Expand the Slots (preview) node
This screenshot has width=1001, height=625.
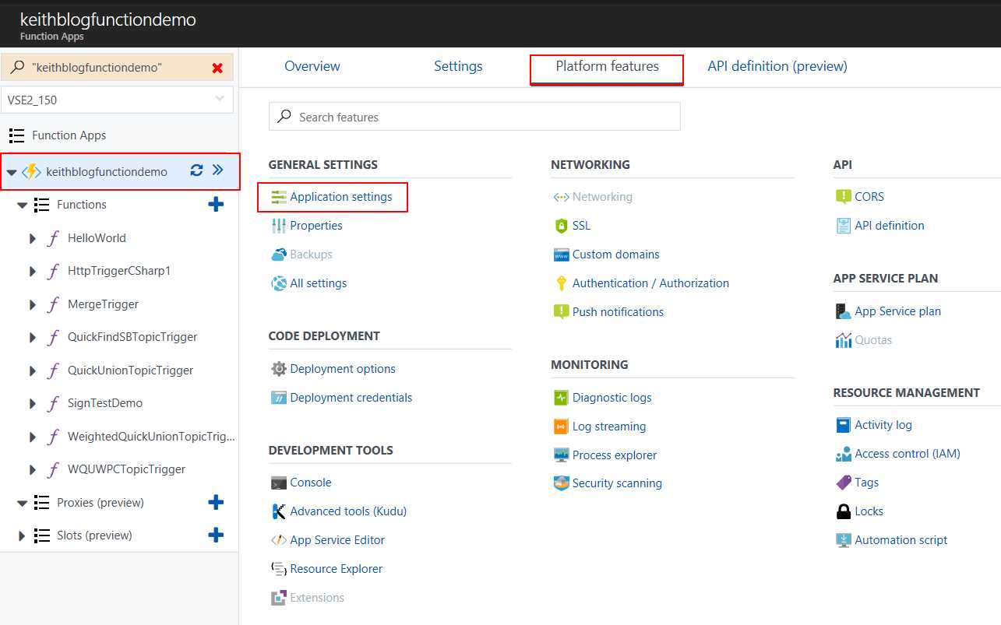[22, 536]
